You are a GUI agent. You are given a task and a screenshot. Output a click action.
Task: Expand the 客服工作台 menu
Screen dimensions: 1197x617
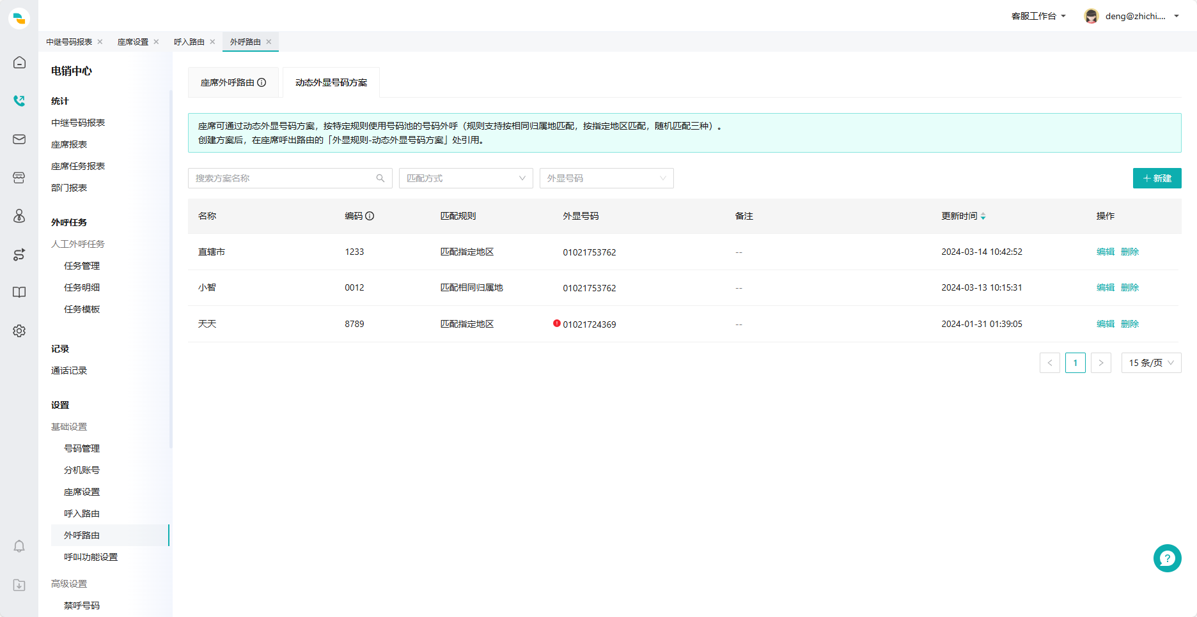[1038, 16]
